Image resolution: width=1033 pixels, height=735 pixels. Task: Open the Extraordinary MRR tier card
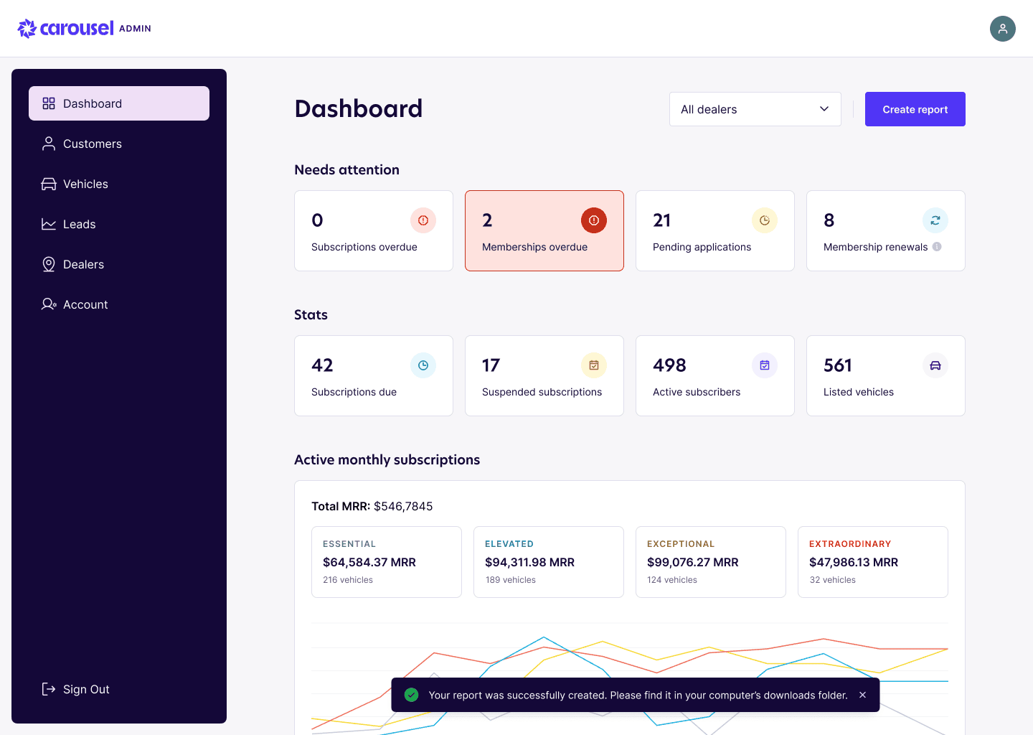click(x=872, y=562)
